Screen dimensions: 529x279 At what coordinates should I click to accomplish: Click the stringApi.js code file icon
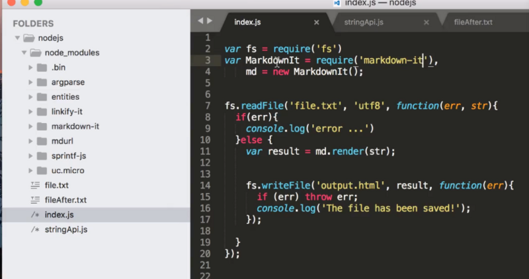pyautogui.click(x=35, y=229)
